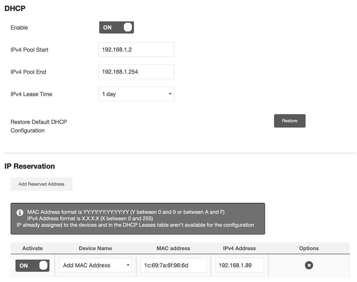This screenshot has width=357, height=282.
Task: Click the Restore button
Action: [290, 121]
